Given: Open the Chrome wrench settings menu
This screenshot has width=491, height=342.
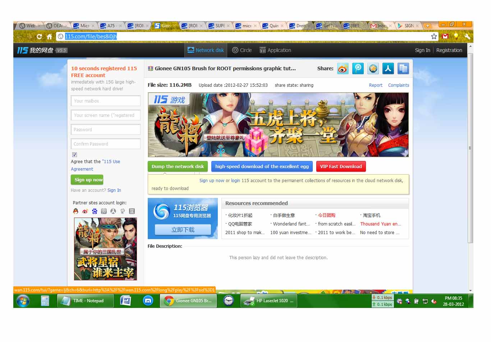Looking at the screenshot, I should tap(467, 36).
